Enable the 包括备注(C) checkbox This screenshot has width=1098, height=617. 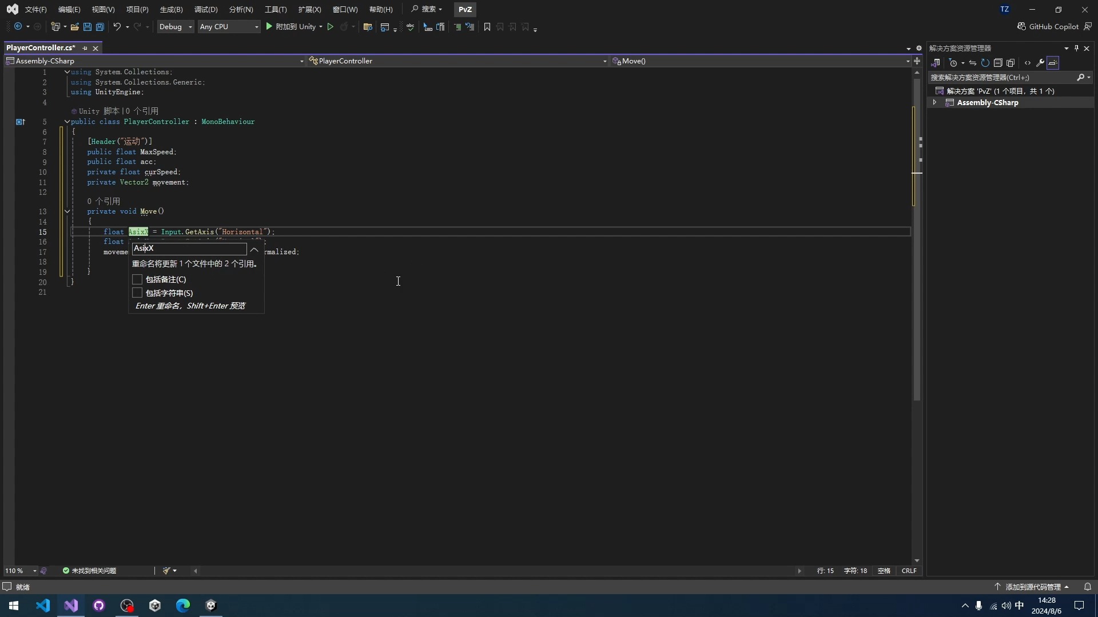137,279
